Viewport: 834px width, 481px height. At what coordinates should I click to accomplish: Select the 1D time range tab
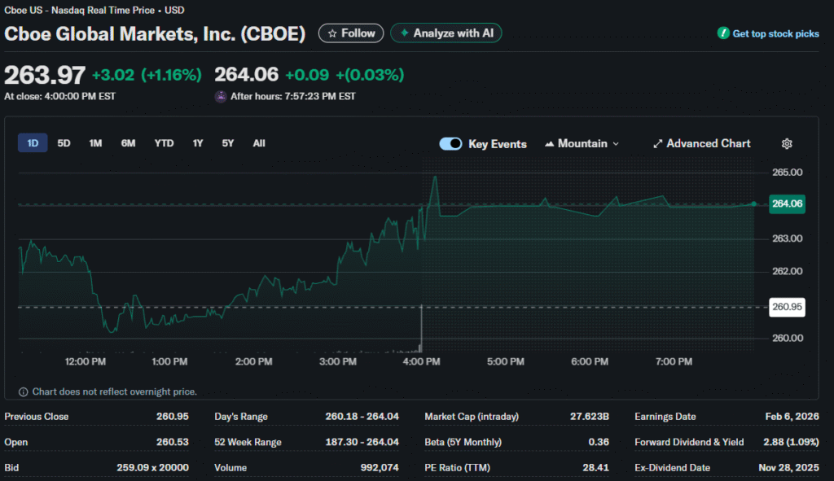(33, 143)
